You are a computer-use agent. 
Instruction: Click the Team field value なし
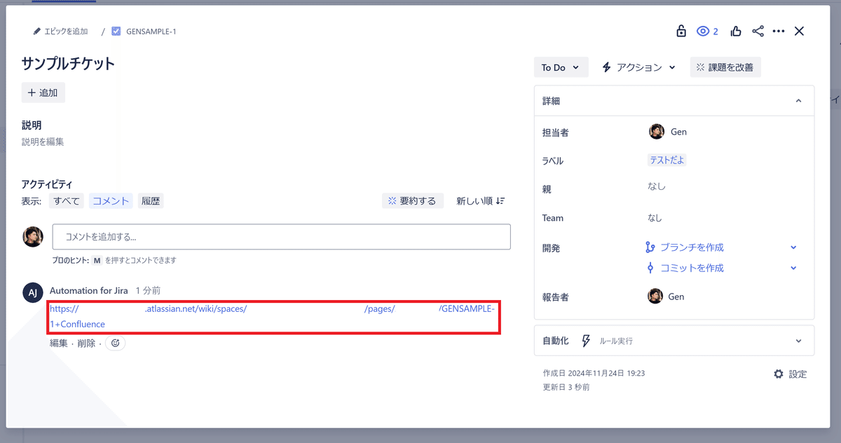point(655,218)
